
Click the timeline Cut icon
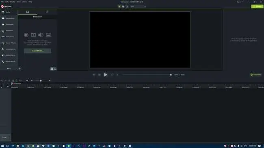pos(9,81)
